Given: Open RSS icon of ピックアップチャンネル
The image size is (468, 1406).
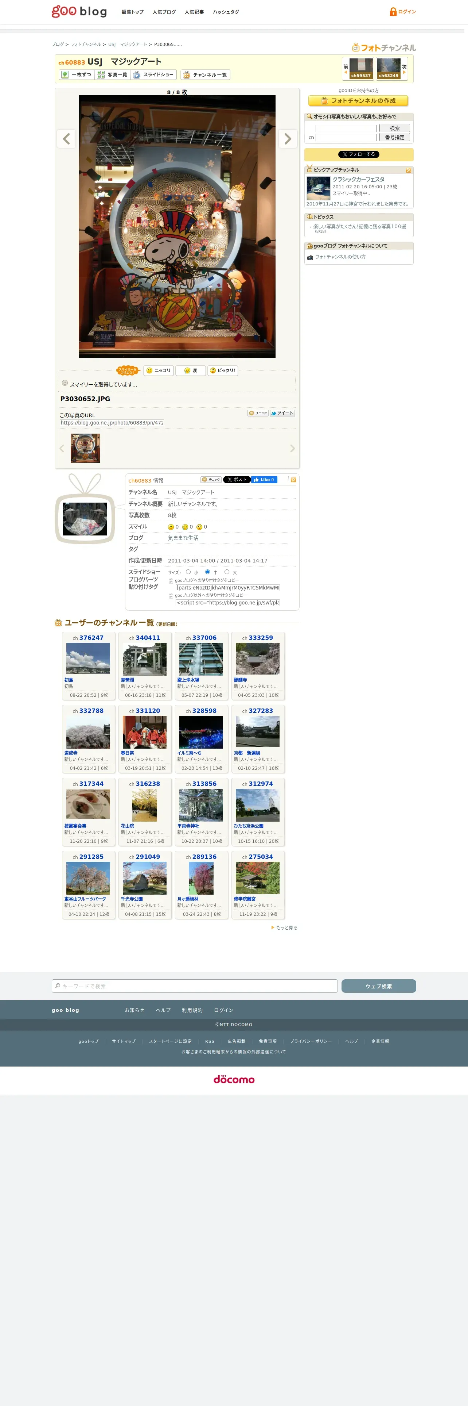Looking at the screenshot, I should point(409,170).
